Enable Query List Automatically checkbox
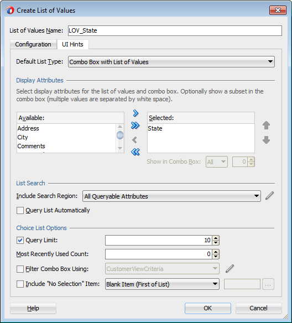Screen dimensions: 292x323 (x=20, y=211)
